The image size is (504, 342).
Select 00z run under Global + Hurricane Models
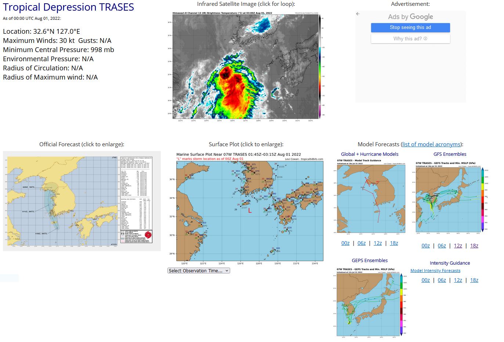coord(345,243)
